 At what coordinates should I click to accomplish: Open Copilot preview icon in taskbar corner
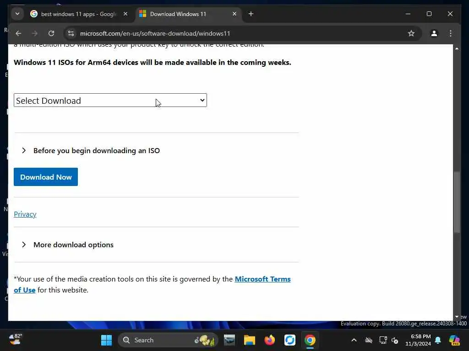[454, 340]
